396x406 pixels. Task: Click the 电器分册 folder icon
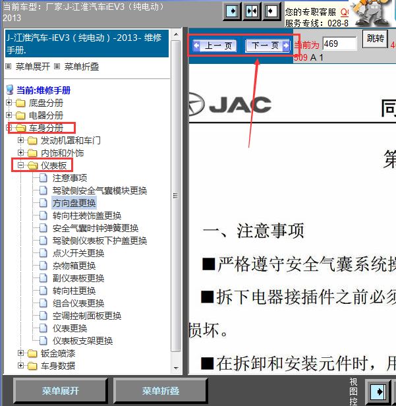(20, 115)
